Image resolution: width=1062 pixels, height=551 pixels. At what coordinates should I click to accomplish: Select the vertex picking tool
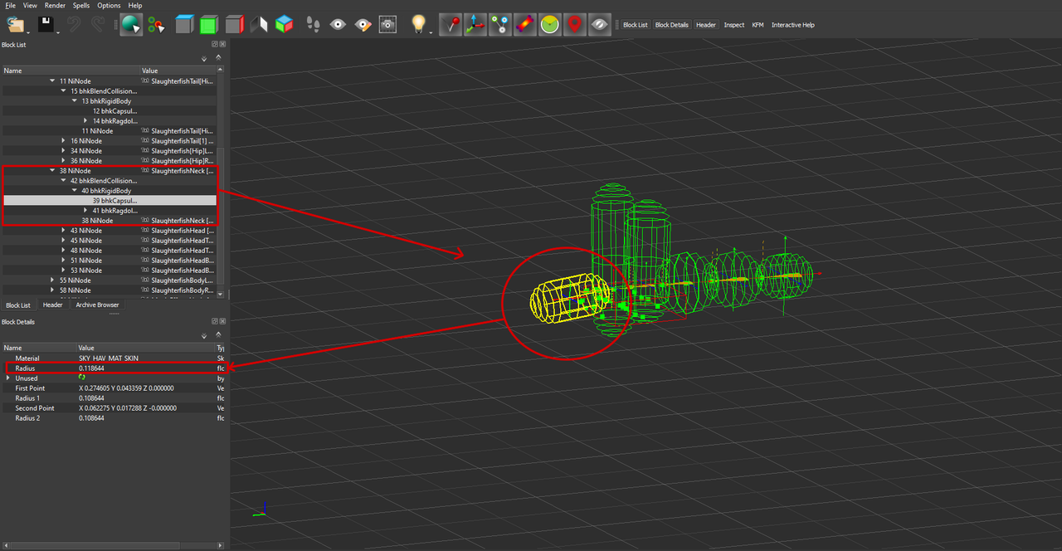coord(156,25)
